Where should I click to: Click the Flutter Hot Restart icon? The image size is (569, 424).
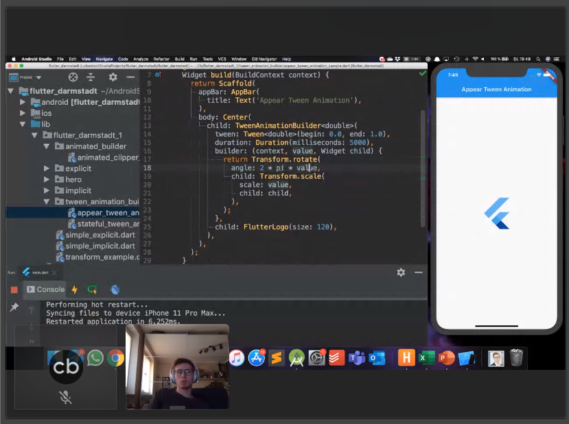[92, 289]
